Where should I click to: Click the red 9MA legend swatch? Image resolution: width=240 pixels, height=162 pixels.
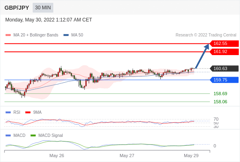click(28, 113)
